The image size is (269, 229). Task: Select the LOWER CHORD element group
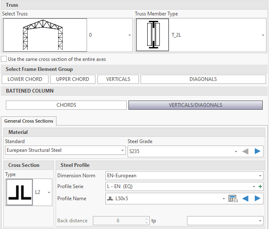(x=25, y=79)
